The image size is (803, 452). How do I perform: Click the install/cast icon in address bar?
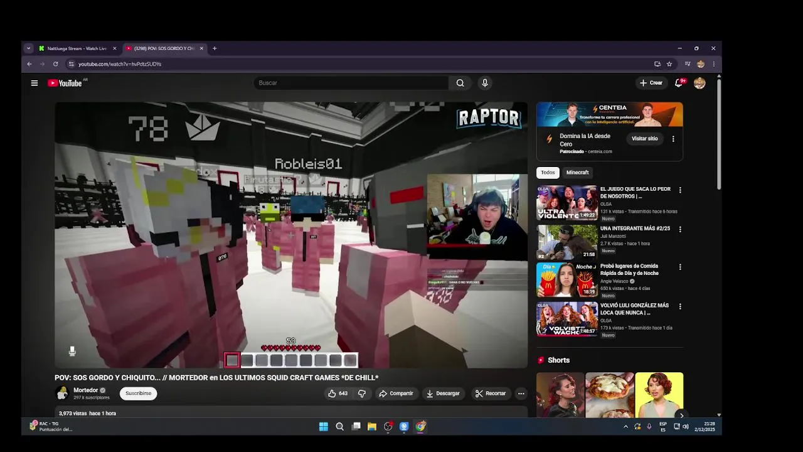click(x=657, y=64)
